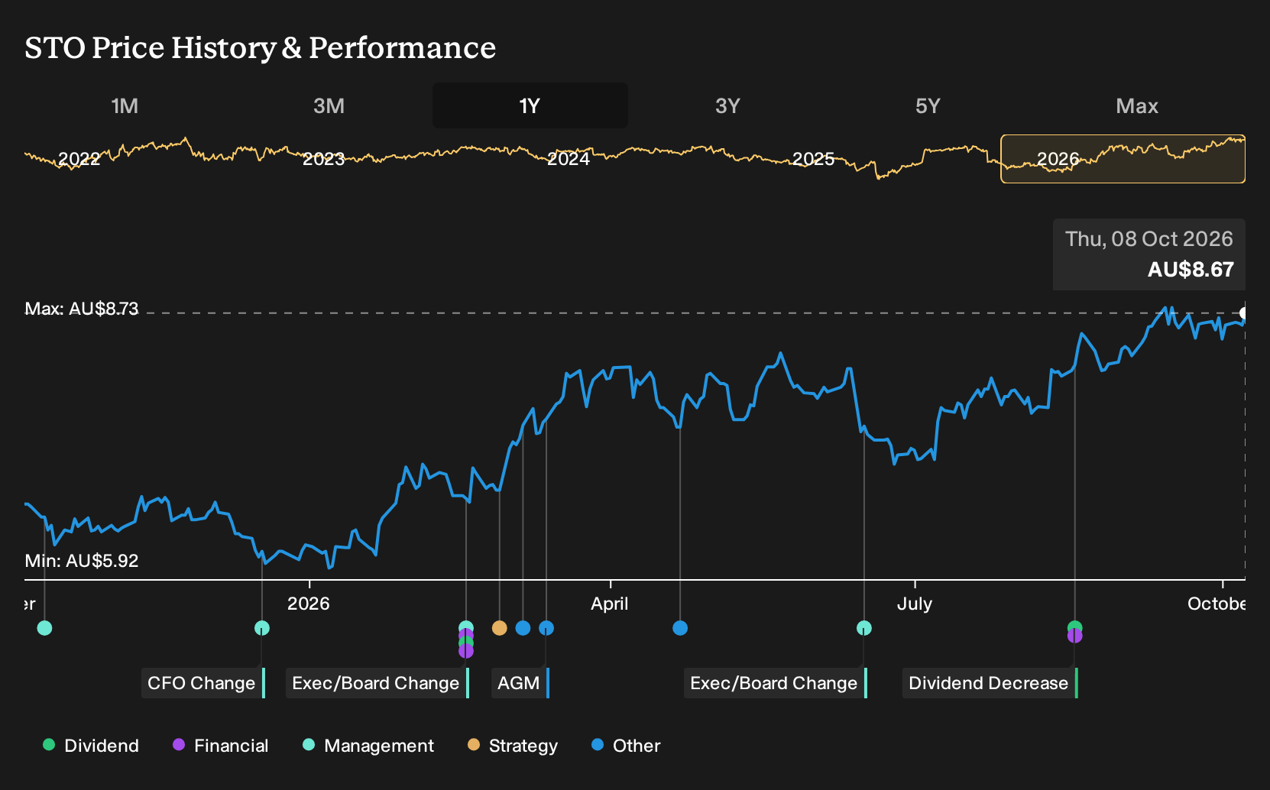The width and height of the screenshot is (1270, 790).
Task: Click the Min: AU$5.92 label
Action: pos(82,561)
